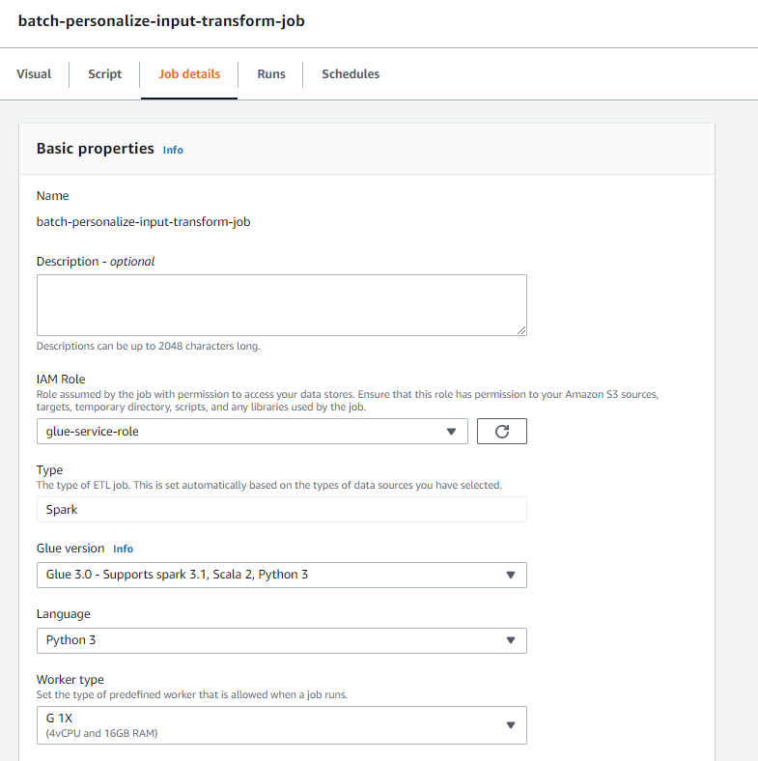Click the job name value under Name

[x=143, y=221]
